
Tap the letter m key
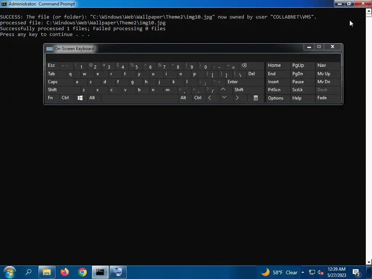[x=170, y=90]
